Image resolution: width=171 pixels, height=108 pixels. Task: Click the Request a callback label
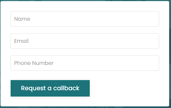(50, 88)
